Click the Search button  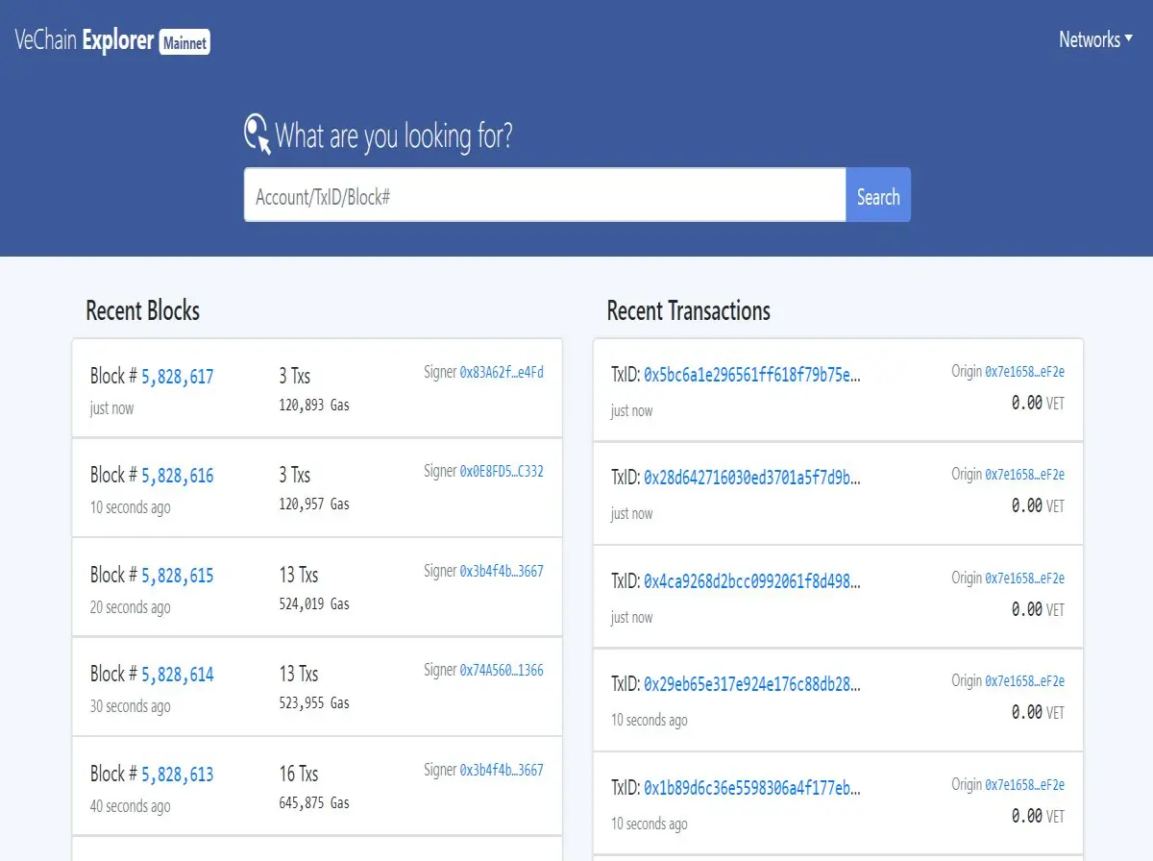point(878,195)
